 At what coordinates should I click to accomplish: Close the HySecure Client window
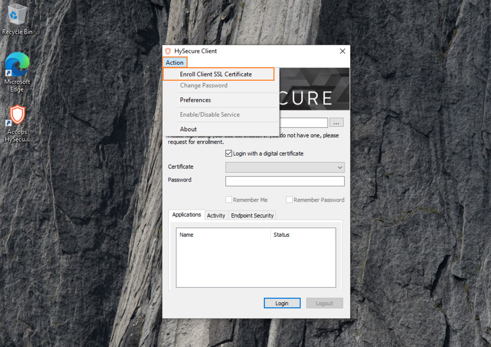click(x=342, y=51)
